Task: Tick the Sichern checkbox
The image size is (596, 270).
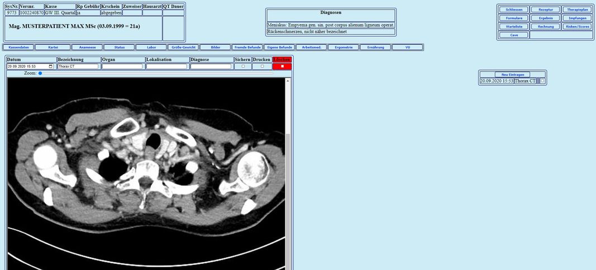Action: point(242,67)
